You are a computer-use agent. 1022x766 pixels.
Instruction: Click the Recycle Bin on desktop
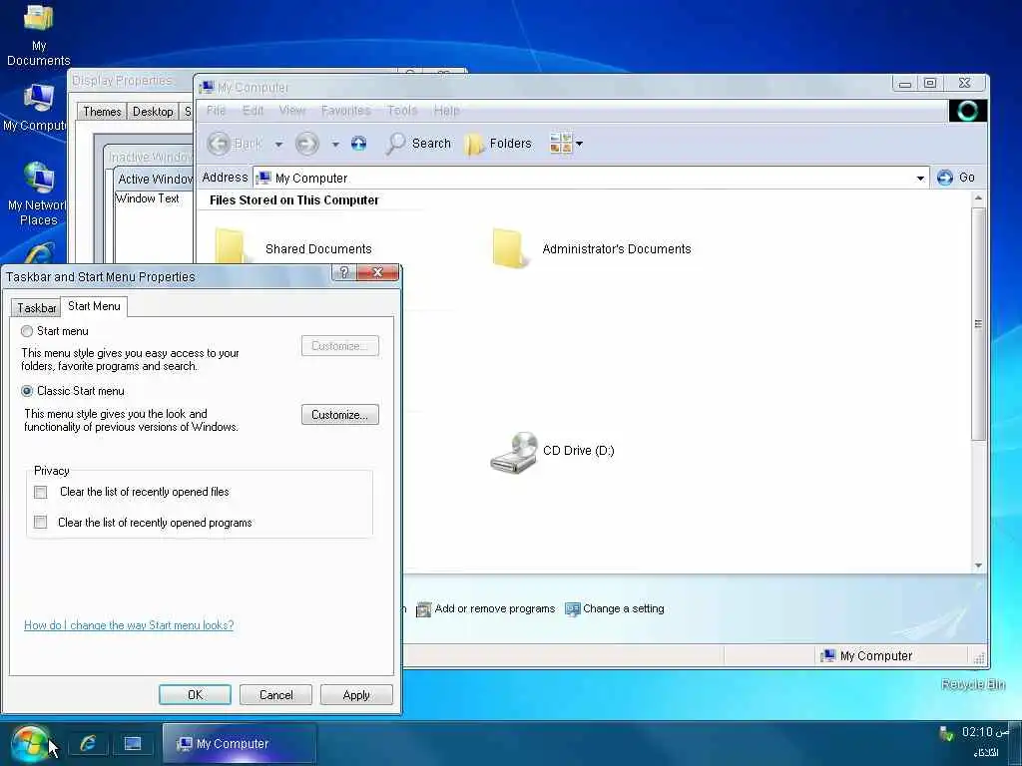(x=973, y=684)
